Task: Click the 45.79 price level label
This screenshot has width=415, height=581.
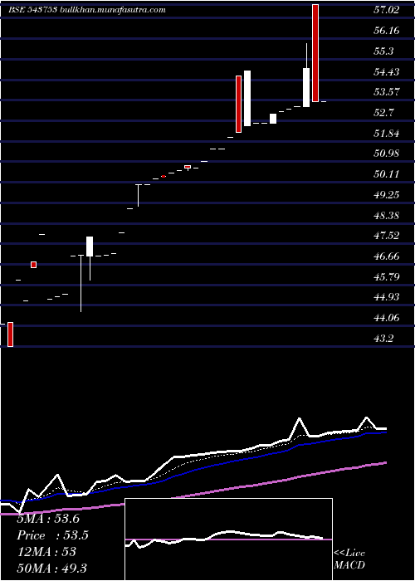Action: (x=387, y=276)
